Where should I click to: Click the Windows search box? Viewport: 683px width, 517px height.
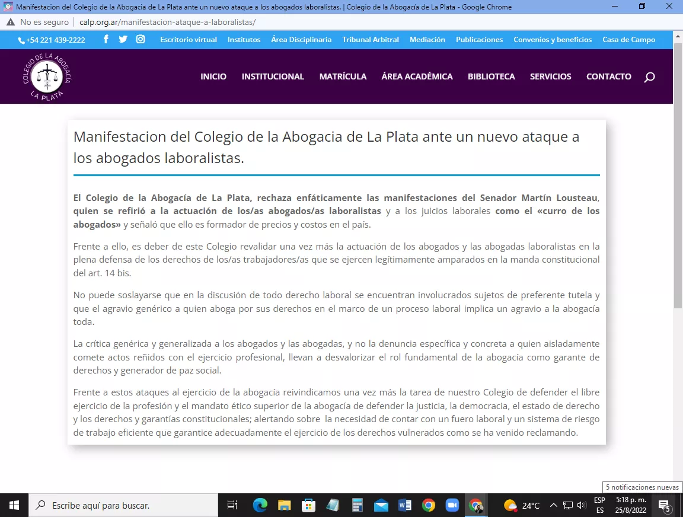[x=123, y=505]
